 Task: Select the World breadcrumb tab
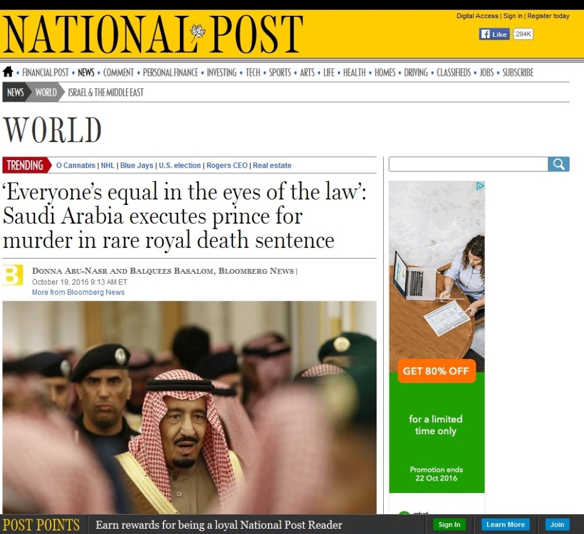[x=46, y=92]
